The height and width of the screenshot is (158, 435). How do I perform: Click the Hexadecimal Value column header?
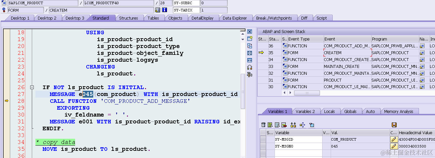(416, 133)
